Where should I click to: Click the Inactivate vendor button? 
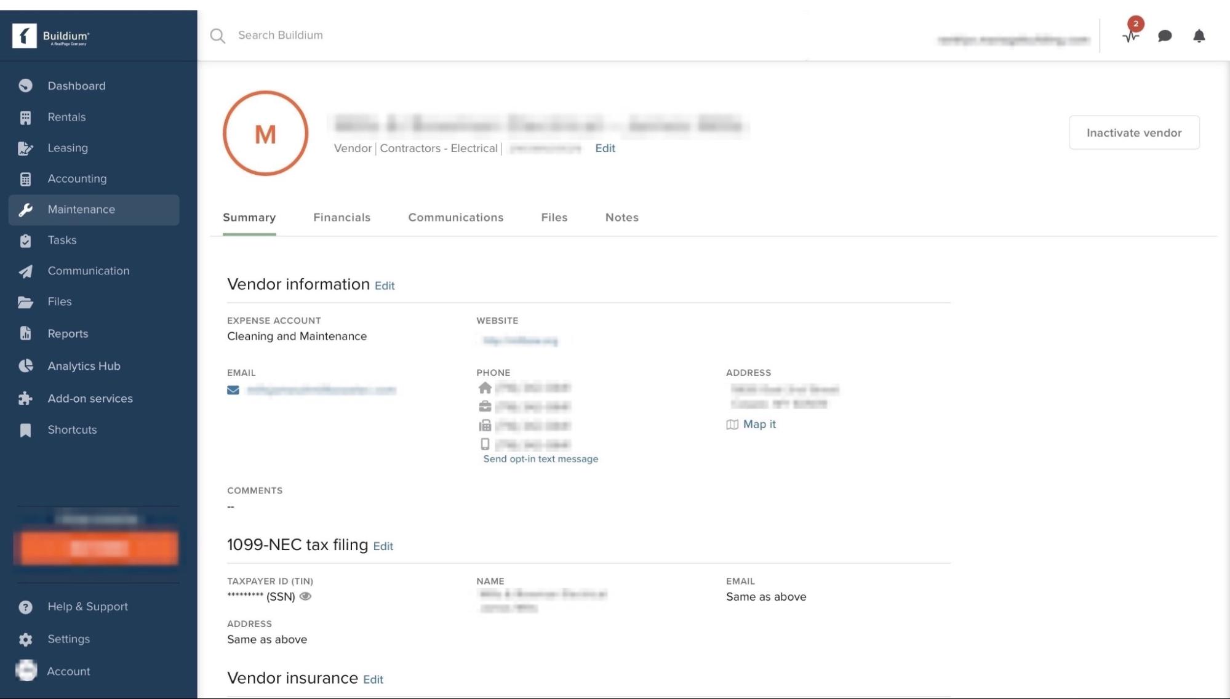(x=1134, y=132)
